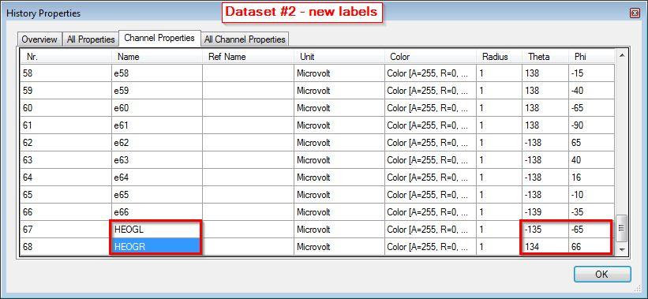Click the Phi value -35 cell
This screenshot has height=299, width=648.
click(592, 212)
